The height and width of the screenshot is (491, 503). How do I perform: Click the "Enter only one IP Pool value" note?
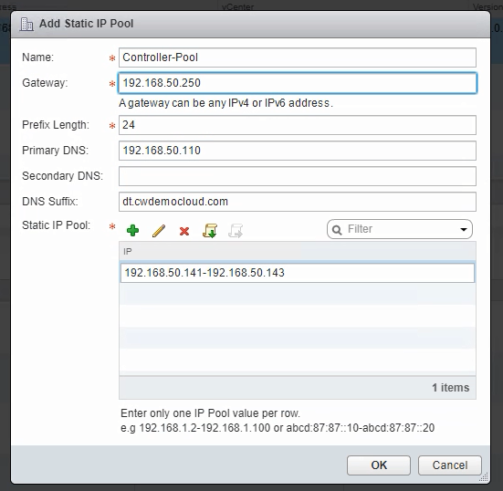(x=211, y=413)
